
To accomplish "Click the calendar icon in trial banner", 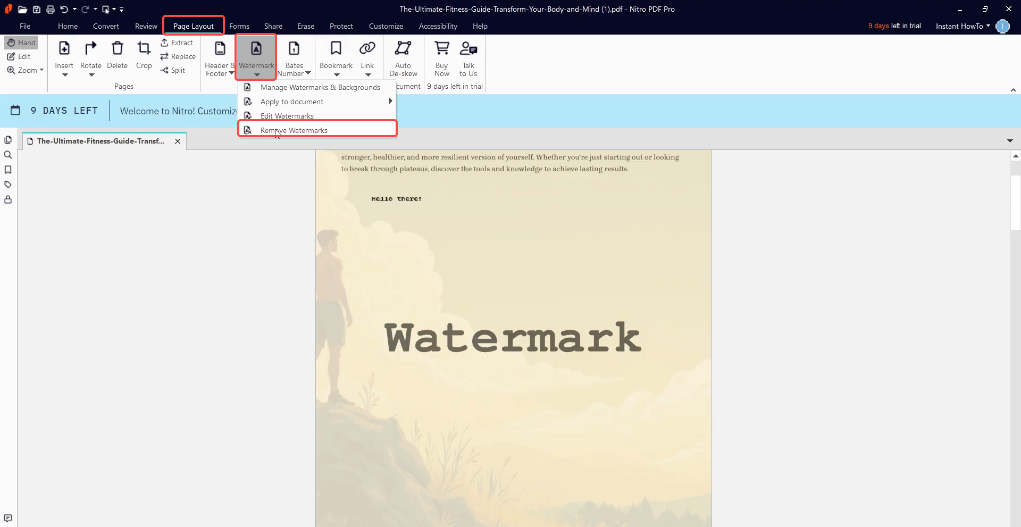I will 15,110.
